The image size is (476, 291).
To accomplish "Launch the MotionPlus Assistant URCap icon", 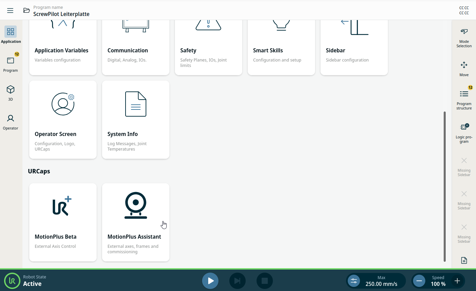I will click(x=136, y=205).
